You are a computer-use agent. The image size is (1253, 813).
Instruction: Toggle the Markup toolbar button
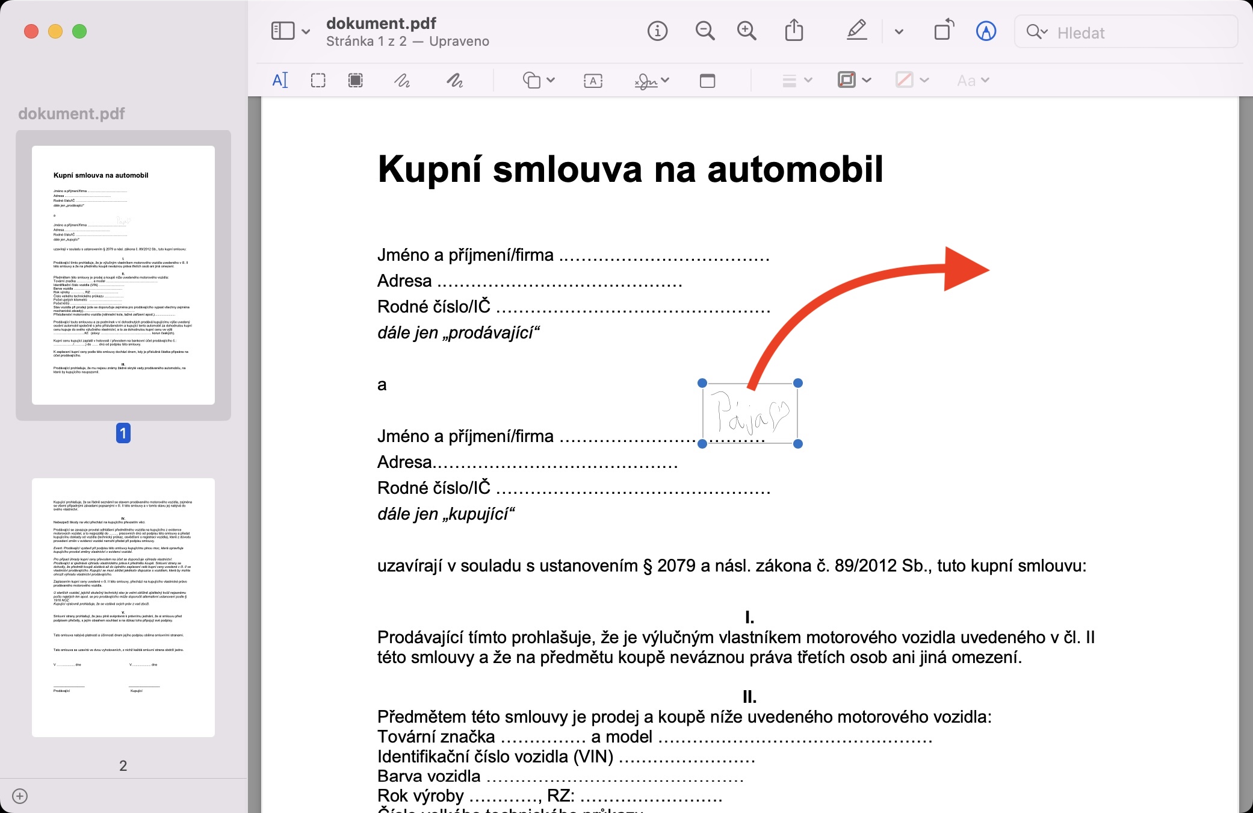click(x=985, y=31)
